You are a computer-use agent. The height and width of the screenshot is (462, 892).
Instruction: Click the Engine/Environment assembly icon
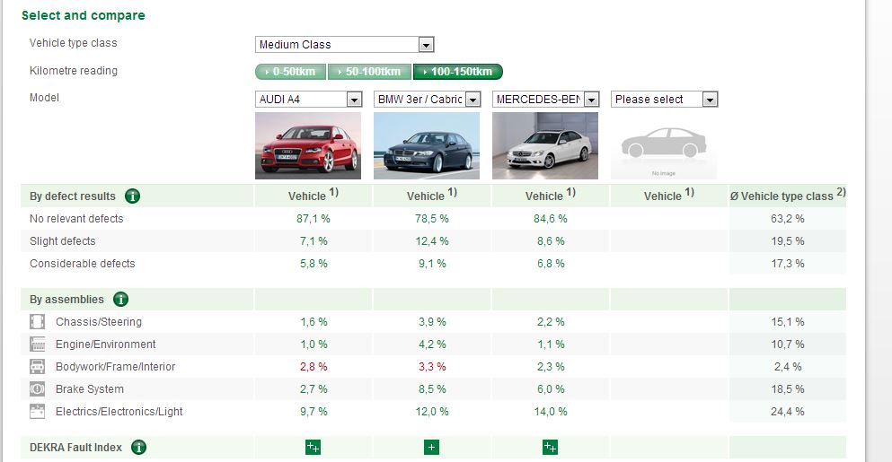tap(38, 344)
